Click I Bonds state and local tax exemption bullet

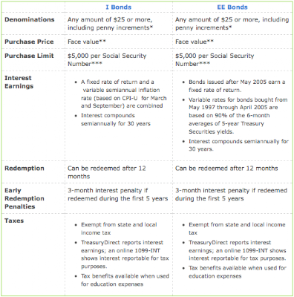point(119,229)
